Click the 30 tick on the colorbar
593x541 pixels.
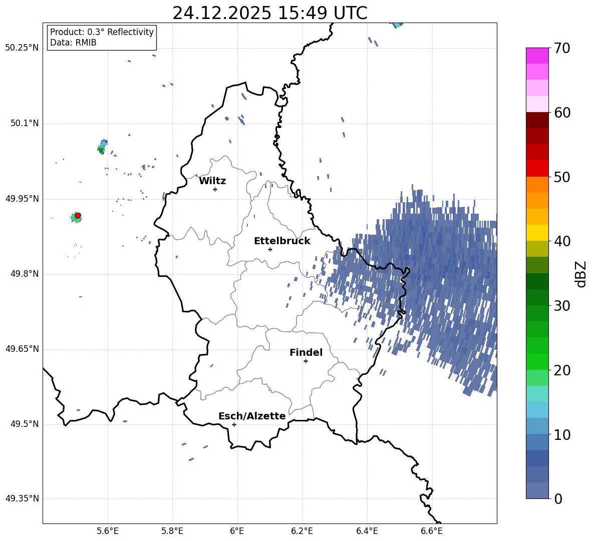[x=562, y=306]
